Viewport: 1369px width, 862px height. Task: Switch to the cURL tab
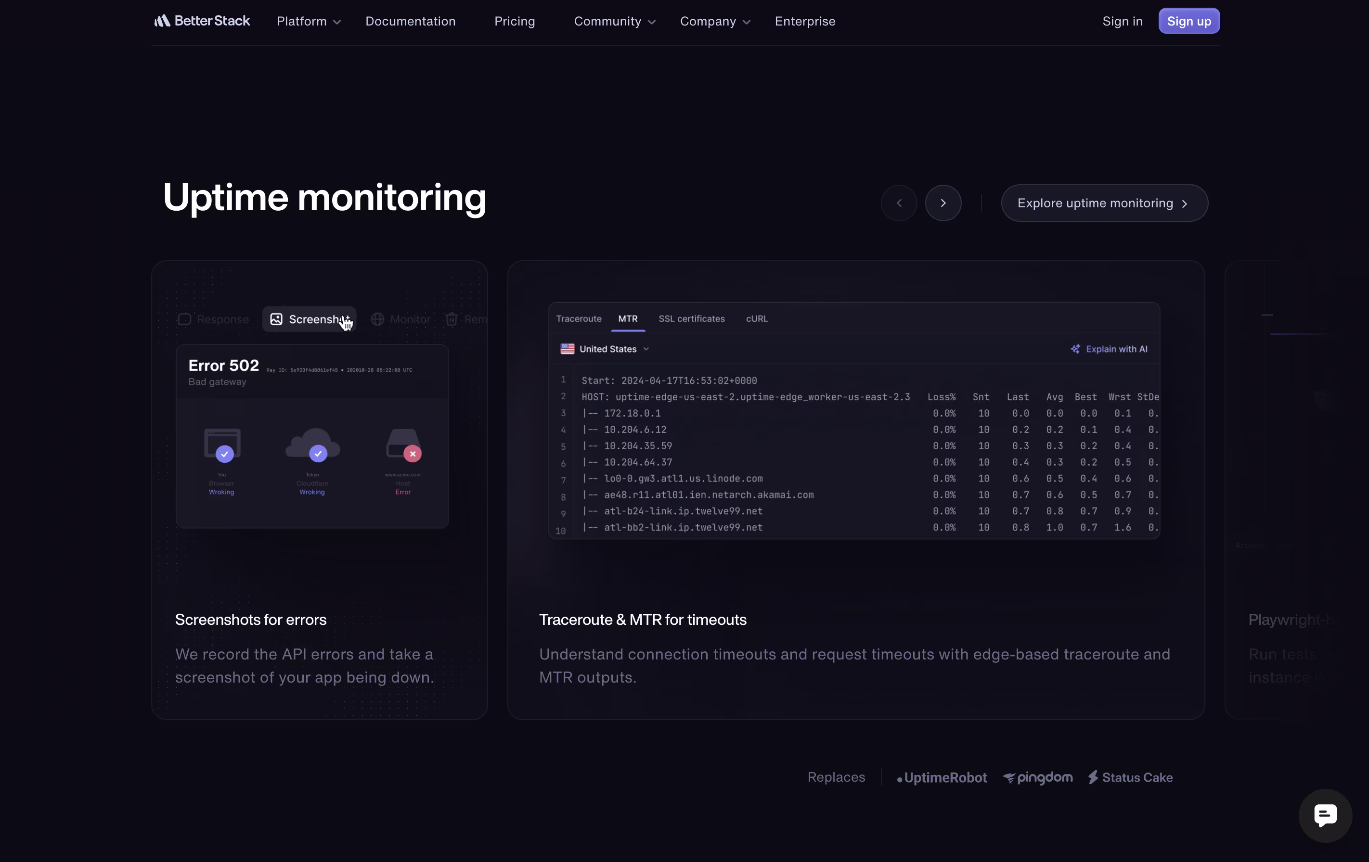click(756, 319)
